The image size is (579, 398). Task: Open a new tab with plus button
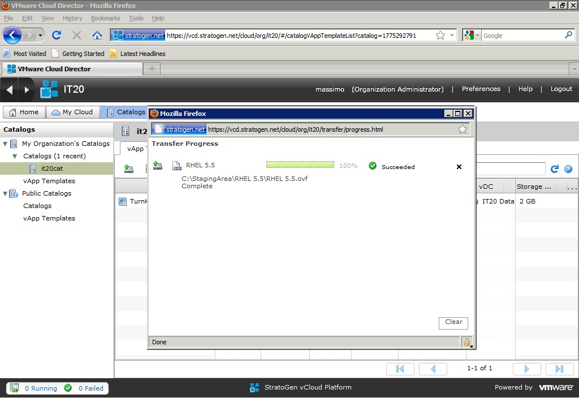(152, 68)
